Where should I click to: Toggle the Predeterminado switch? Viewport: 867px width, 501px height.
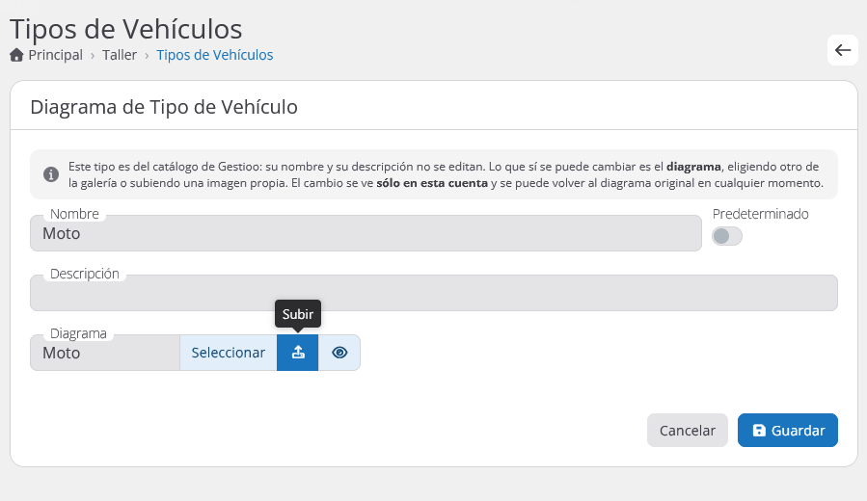click(726, 236)
